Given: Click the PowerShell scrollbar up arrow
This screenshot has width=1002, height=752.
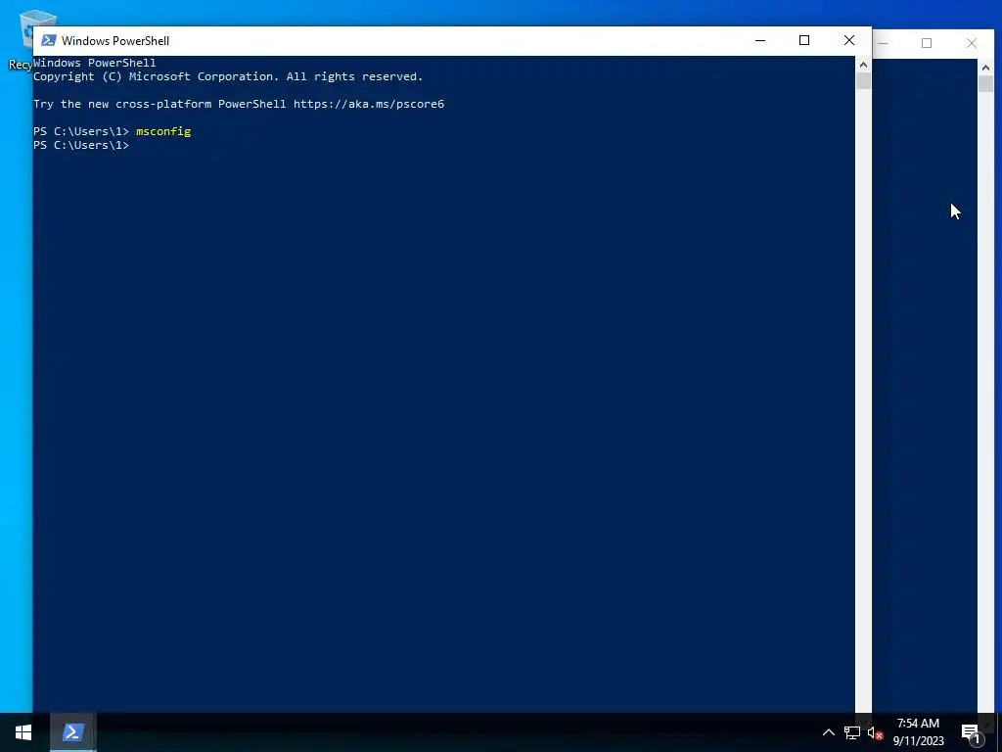Looking at the screenshot, I should tap(863, 65).
